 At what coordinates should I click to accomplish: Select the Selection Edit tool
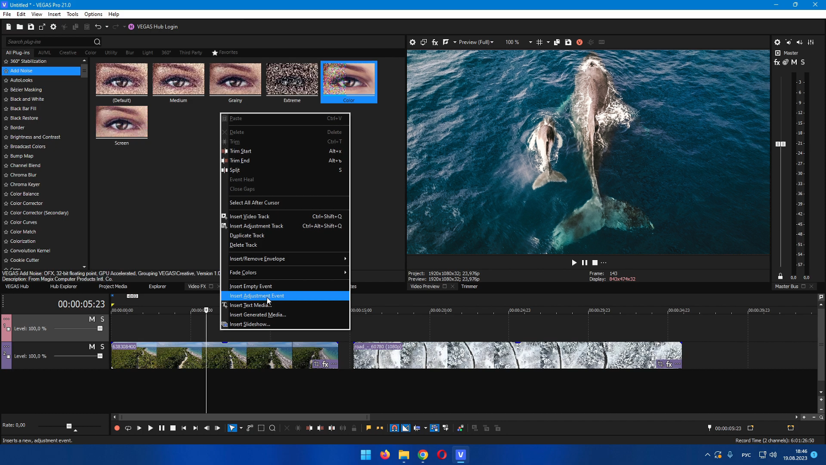pos(261,428)
